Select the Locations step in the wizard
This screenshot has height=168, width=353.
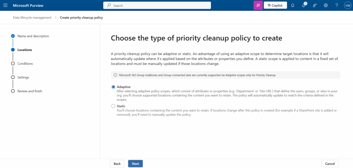[24, 50]
